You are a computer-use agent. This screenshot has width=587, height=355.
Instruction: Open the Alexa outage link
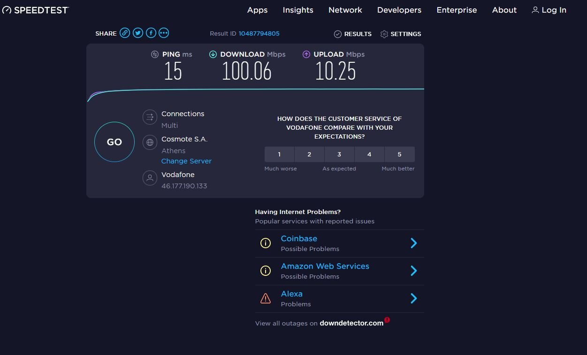291,294
